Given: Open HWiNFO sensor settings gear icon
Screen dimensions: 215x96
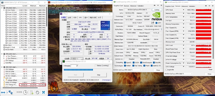Looking at the screenshot, I should coord(37,92).
